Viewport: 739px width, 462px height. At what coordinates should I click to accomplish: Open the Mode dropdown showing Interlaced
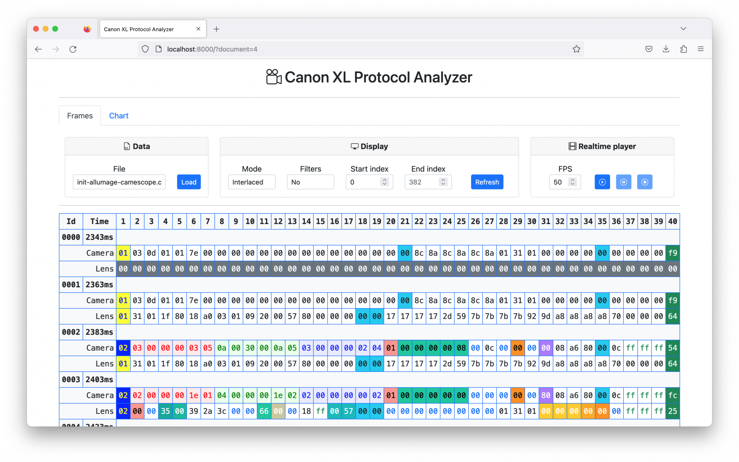click(x=251, y=182)
